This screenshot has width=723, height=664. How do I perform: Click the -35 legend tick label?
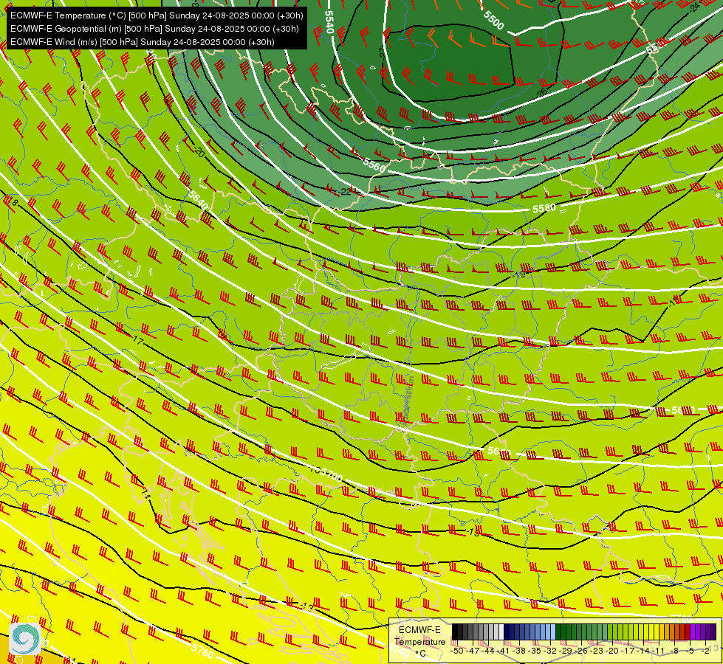click(535, 651)
